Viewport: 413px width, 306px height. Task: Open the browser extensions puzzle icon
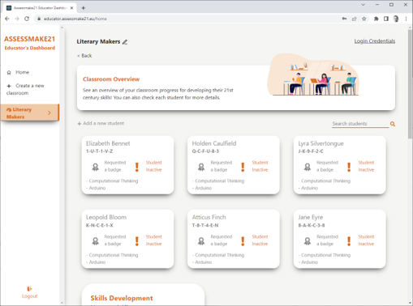coord(376,19)
